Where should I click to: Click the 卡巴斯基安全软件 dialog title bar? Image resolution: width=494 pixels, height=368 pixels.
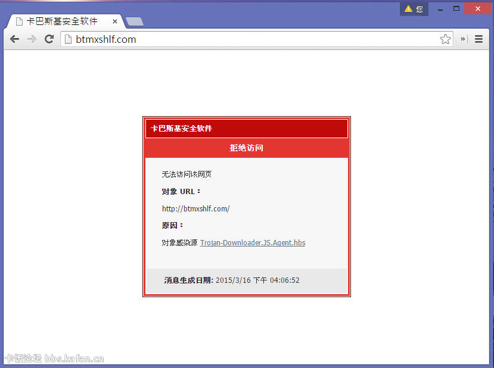coord(246,128)
